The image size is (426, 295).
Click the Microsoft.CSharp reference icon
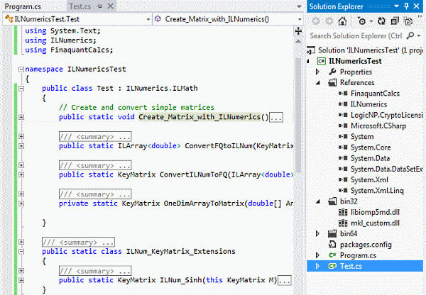343,126
